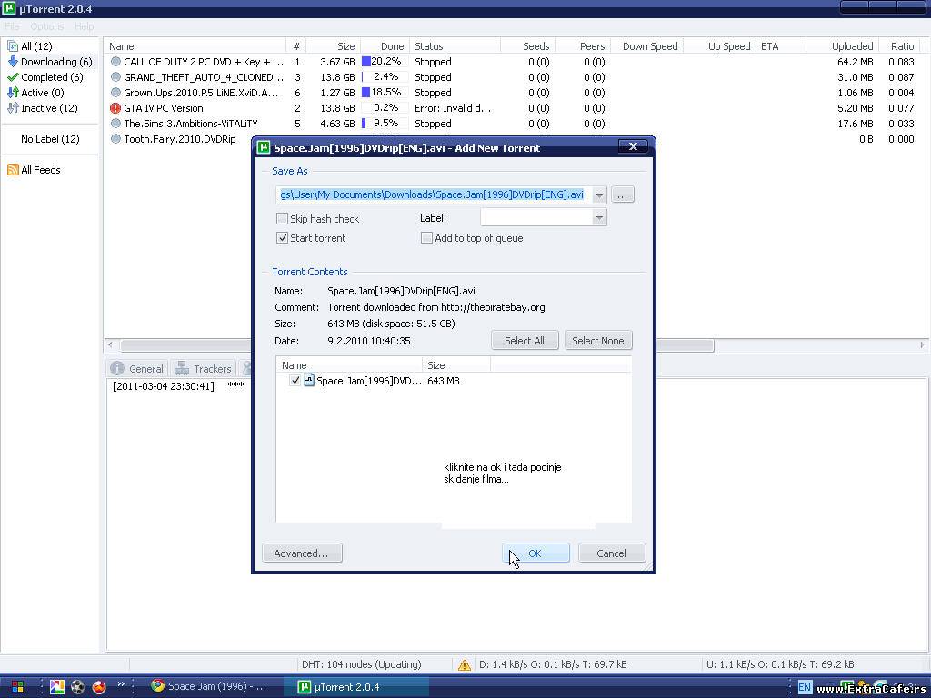Click the status icon of Tooth.Fairy.2010.DVDRip torrent
This screenshot has height=698, width=931.
(x=115, y=139)
